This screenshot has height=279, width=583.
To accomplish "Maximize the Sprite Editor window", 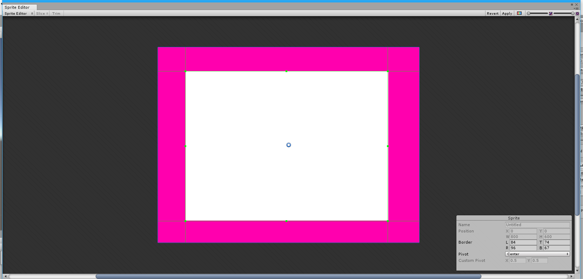I will point(572,5).
